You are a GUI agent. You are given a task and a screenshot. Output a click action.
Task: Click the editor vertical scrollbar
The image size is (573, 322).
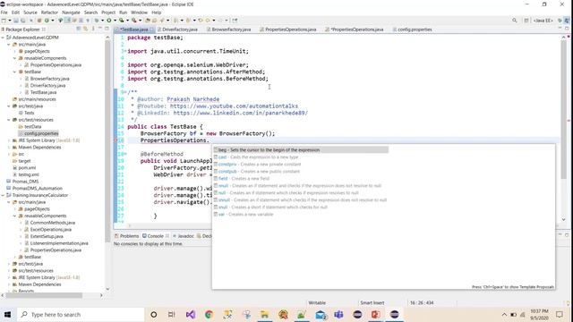tap(563, 109)
